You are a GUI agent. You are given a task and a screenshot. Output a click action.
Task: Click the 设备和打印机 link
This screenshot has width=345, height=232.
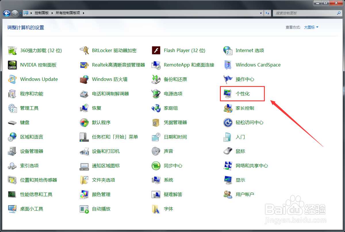[x=106, y=151]
